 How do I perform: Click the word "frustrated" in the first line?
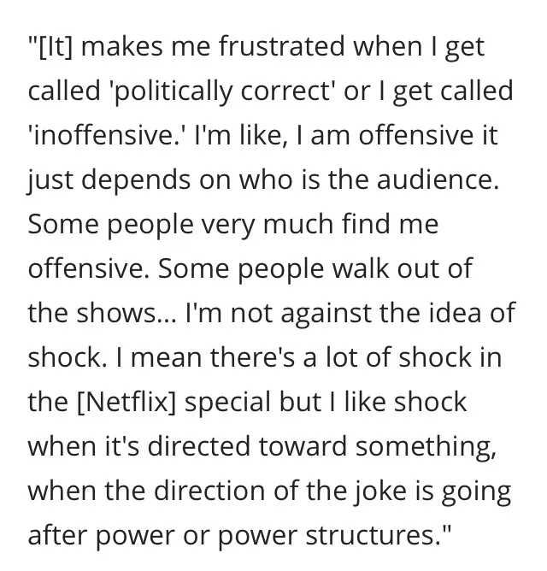pyautogui.click(x=282, y=46)
